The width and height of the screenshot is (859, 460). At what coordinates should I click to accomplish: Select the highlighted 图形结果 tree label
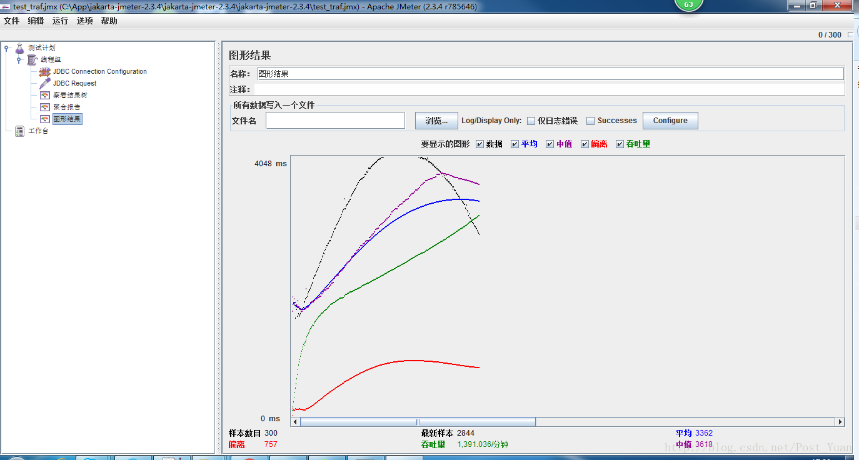coord(68,119)
